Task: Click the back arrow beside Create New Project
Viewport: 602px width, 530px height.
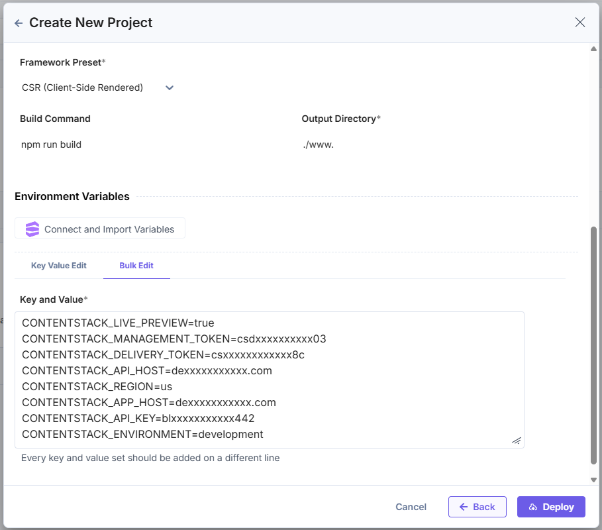Action: pyautogui.click(x=19, y=23)
